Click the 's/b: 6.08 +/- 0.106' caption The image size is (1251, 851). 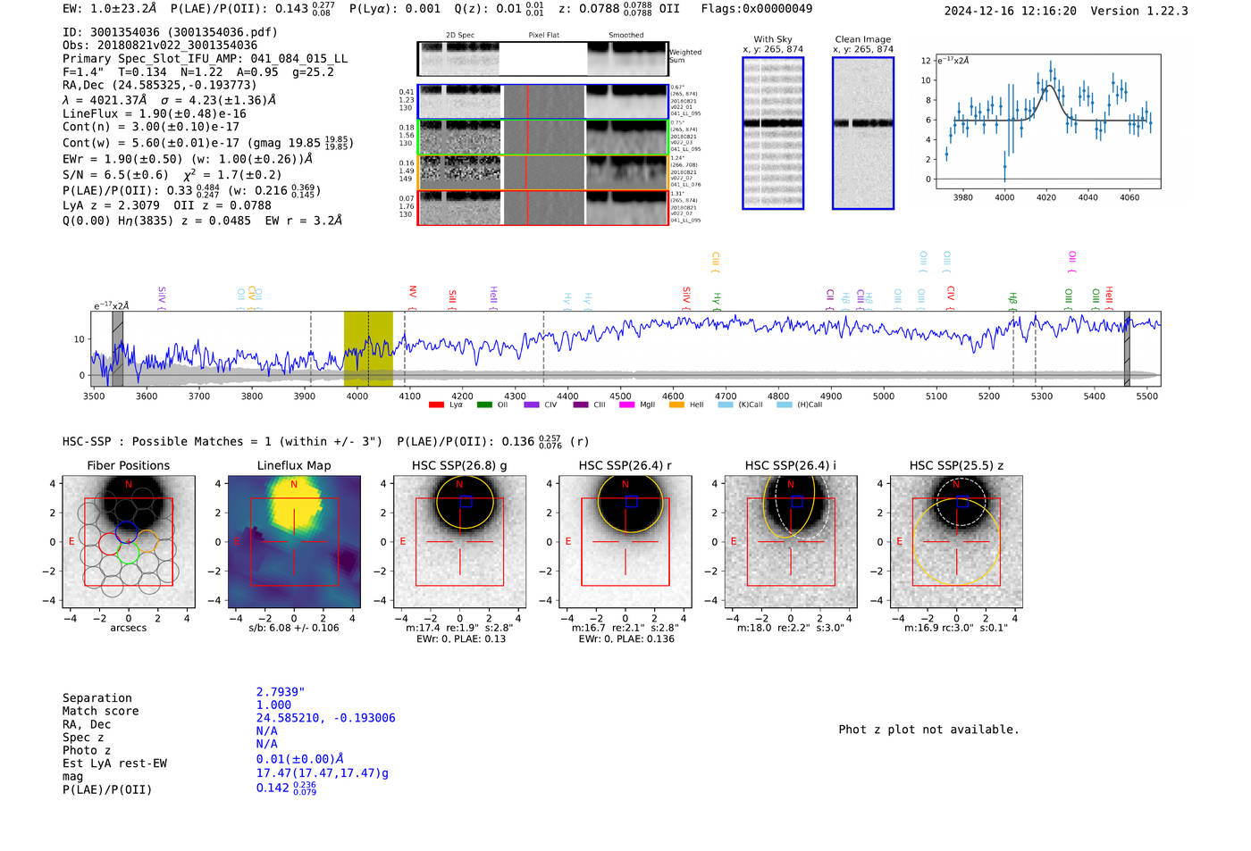[x=294, y=628]
